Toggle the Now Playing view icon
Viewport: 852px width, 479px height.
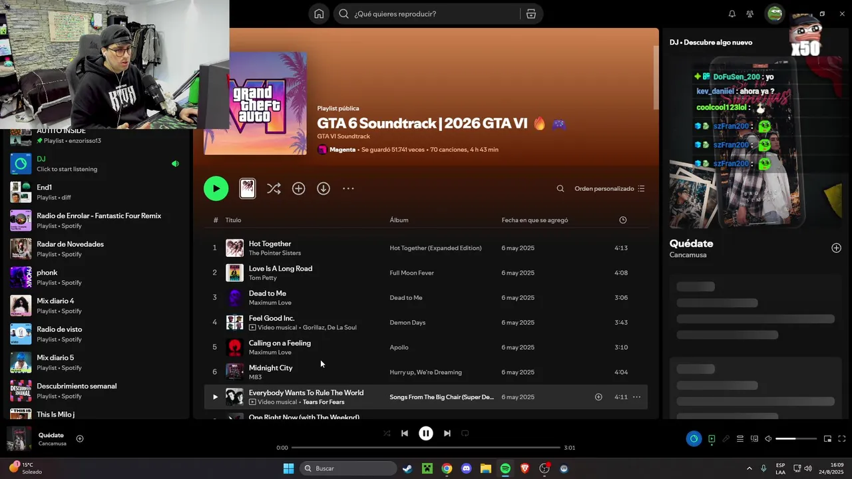tap(712, 439)
